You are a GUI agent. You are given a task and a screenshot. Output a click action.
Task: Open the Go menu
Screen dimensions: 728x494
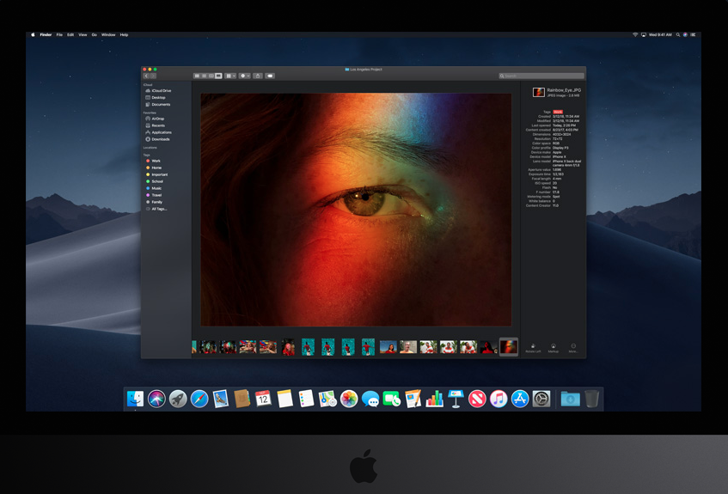click(95, 35)
